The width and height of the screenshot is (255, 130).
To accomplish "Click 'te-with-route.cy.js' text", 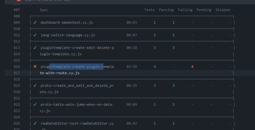I will [60, 73].
